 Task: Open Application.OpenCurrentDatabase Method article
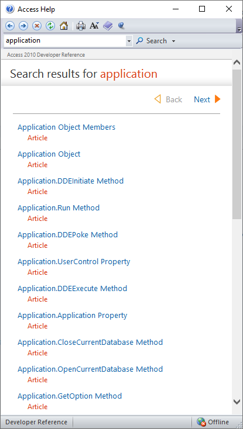click(x=90, y=369)
